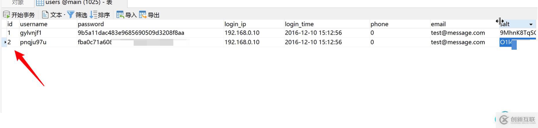Click the login_time column header
The image size is (538, 128).
(x=299, y=24)
